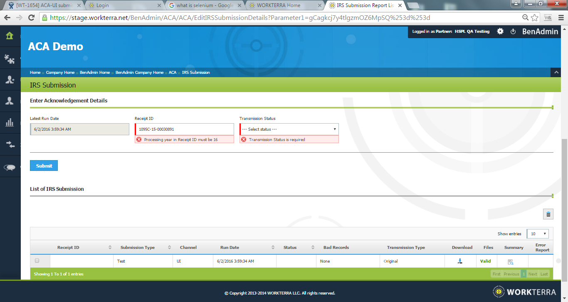The width and height of the screenshot is (568, 302).
Task: Collapse the header using the chevron arrow
Action: pyautogui.click(x=556, y=72)
